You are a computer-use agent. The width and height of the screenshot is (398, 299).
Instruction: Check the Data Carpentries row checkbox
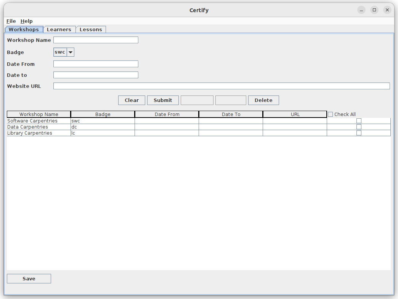coord(359,127)
